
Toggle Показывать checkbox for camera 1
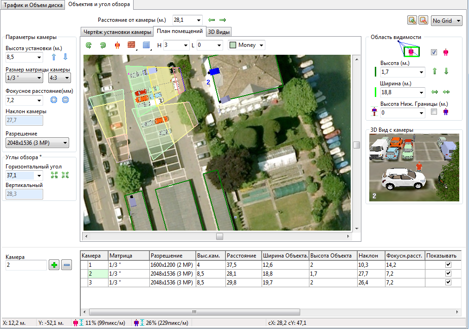(x=448, y=264)
